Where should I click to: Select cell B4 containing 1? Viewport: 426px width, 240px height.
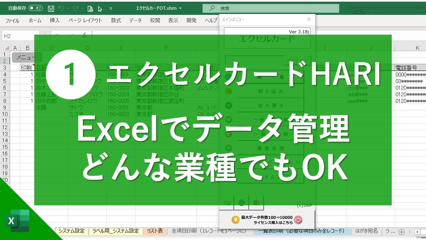(27, 74)
